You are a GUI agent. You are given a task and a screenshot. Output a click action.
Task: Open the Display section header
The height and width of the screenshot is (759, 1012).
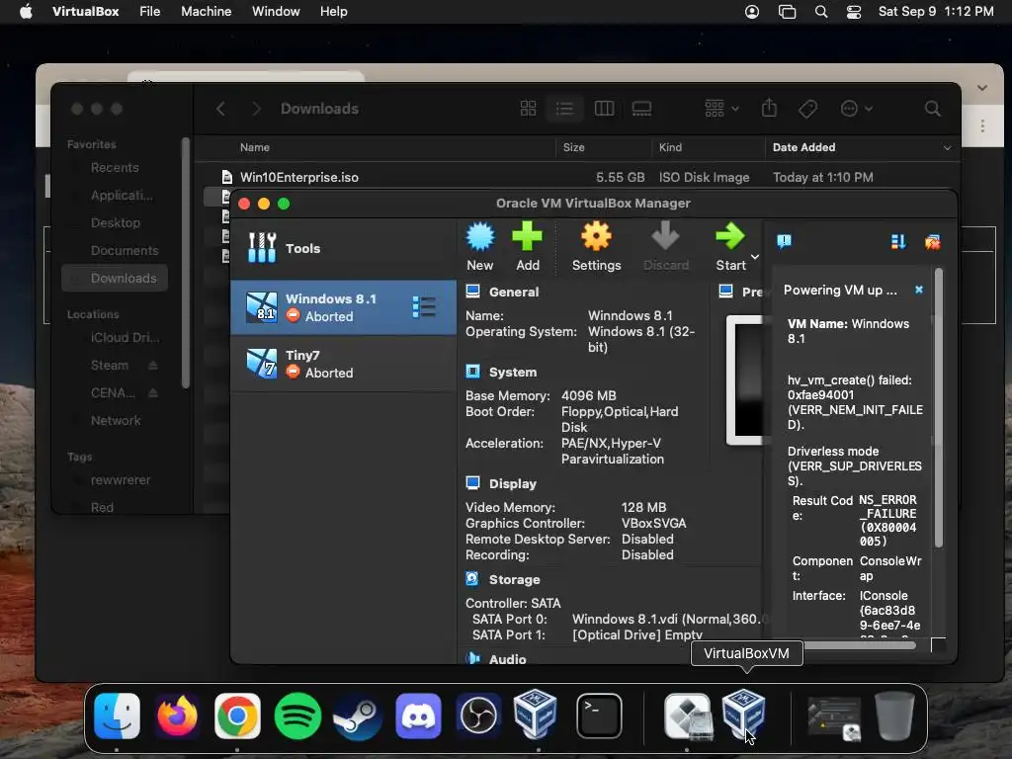click(513, 483)
